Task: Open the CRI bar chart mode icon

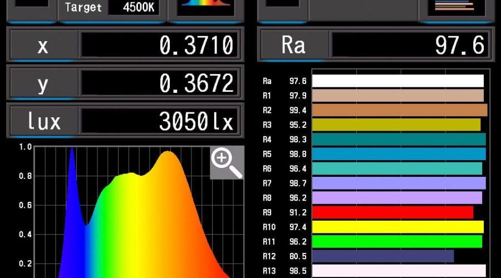Action: click(x=454, y=7)
